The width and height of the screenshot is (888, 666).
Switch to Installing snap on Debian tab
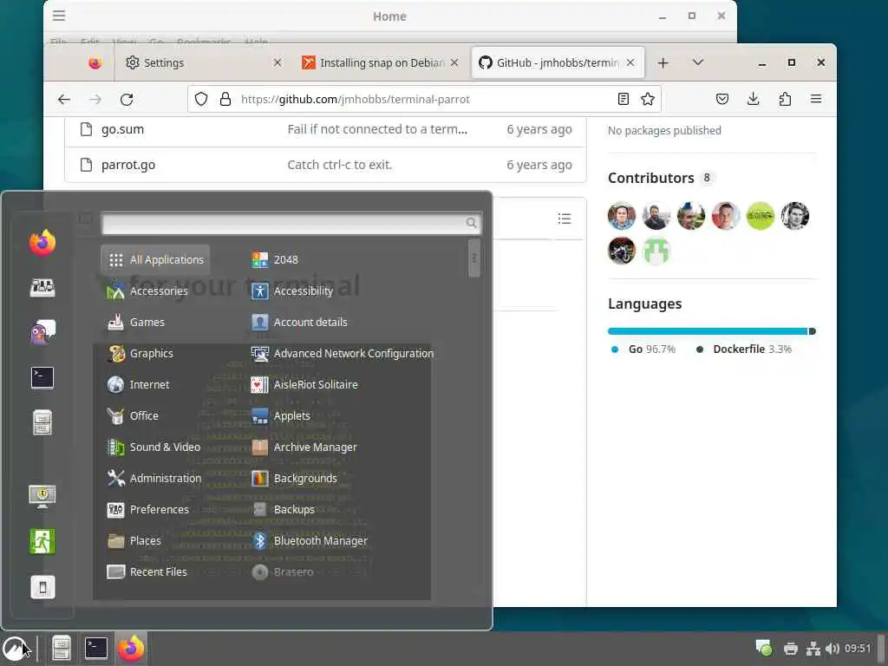click(x=382, y=62)
